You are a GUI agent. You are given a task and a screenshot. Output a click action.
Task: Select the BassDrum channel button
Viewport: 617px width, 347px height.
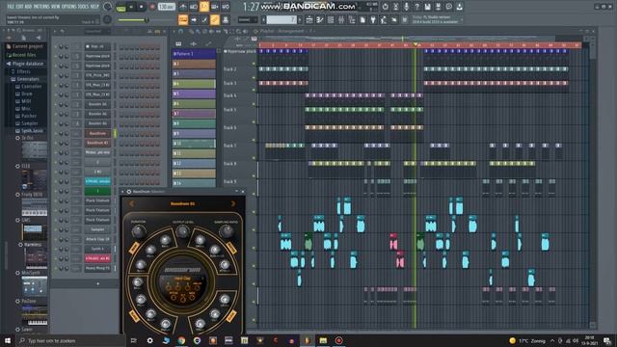(97, 133)
